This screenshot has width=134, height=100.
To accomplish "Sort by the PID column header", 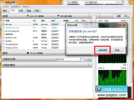I will pos(34,21).
